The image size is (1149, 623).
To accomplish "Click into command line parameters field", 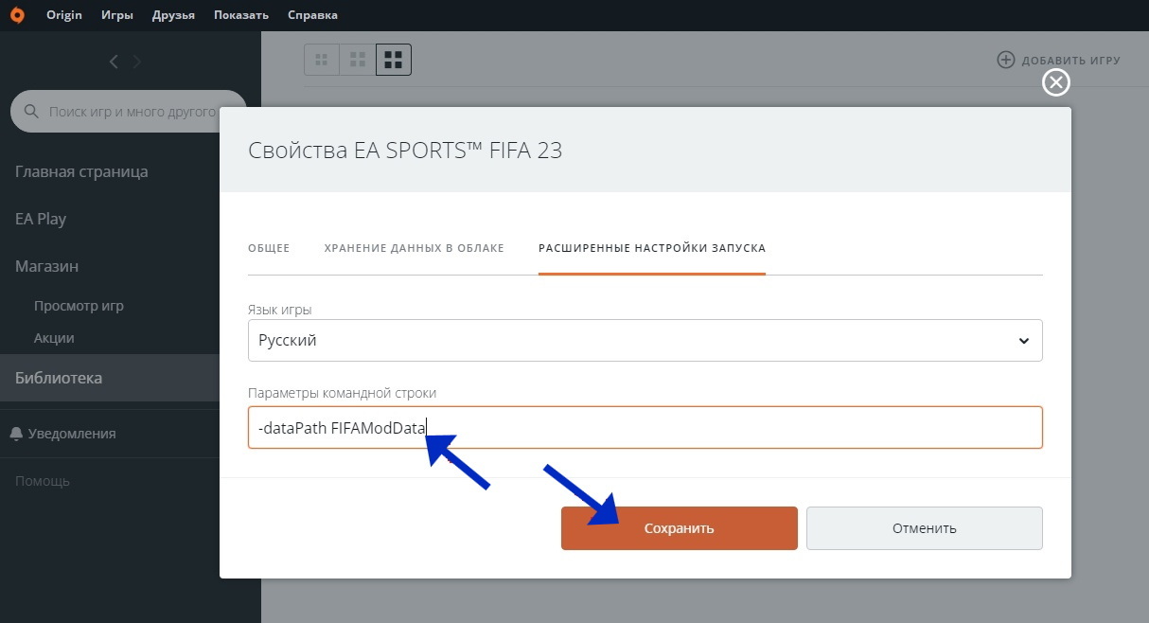I will pos(645,427).
